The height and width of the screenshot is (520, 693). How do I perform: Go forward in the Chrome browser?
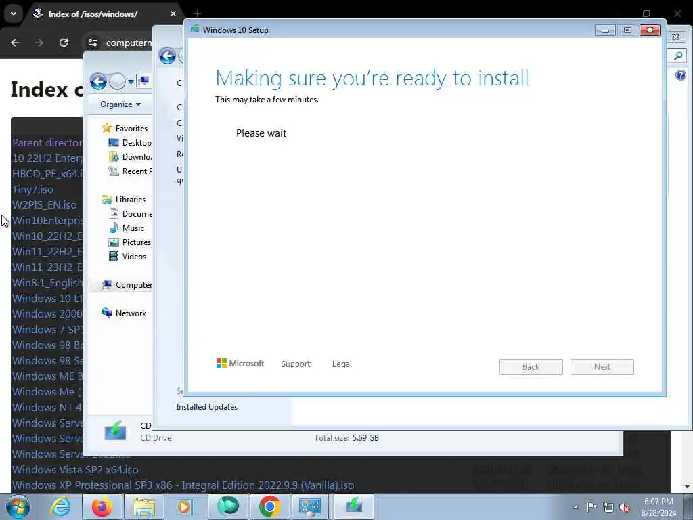pos(39,43)
